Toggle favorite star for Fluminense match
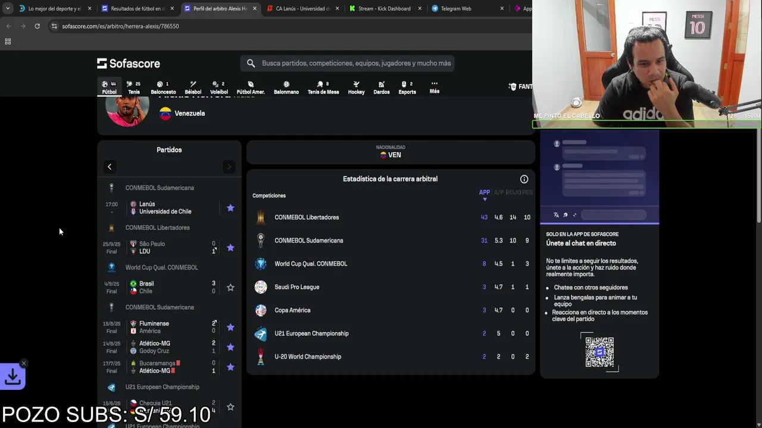The height and width of the screenshot is (428, 762). pyautogui.click(x=230, y=327)
